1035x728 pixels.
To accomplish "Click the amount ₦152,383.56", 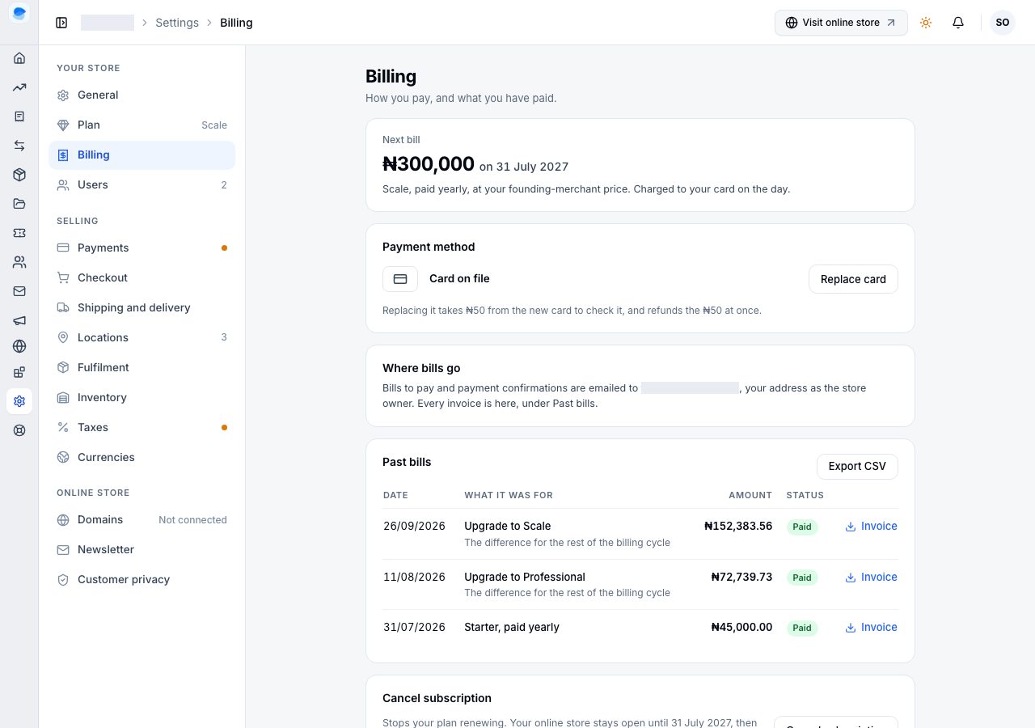I will [738, 526].
